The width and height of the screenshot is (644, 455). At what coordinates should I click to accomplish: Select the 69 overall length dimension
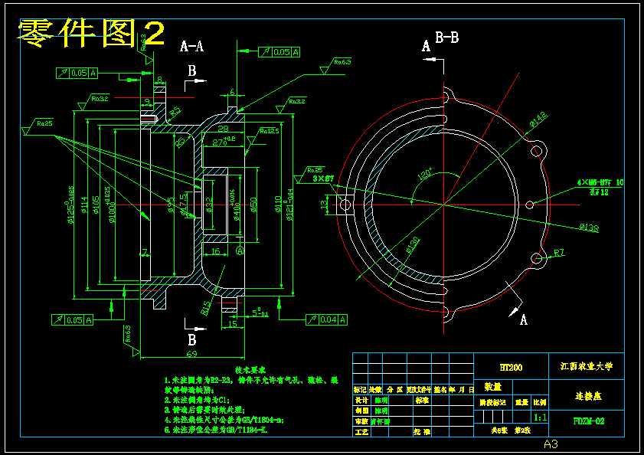(191, 353)
